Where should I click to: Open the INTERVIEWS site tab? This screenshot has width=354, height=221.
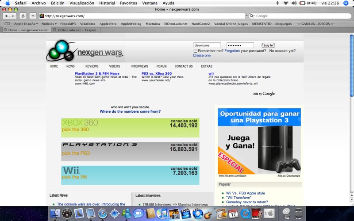coord(139,66)
